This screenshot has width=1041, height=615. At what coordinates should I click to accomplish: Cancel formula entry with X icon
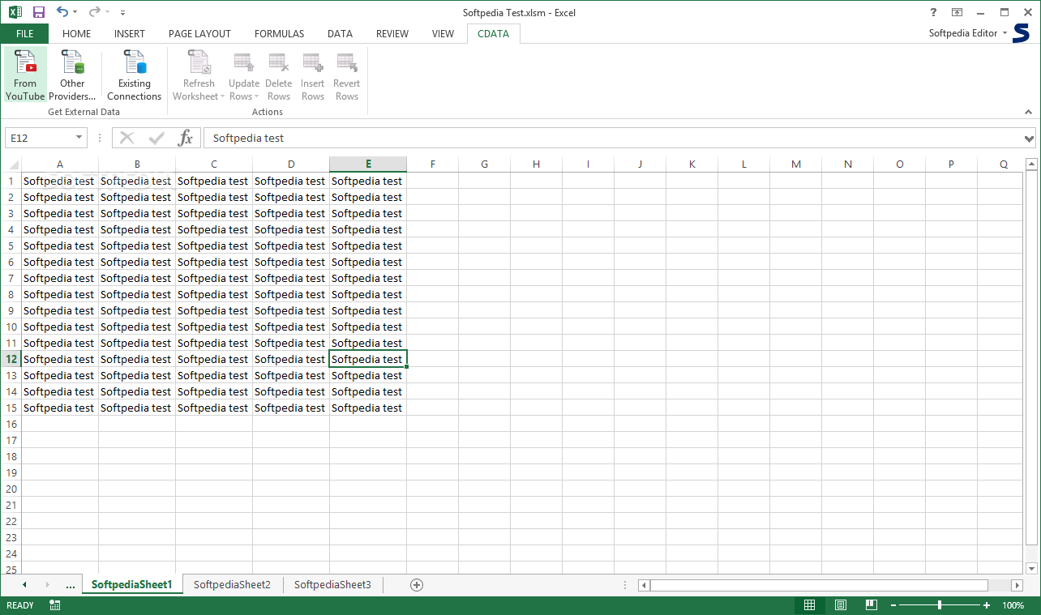coord(127,138)
